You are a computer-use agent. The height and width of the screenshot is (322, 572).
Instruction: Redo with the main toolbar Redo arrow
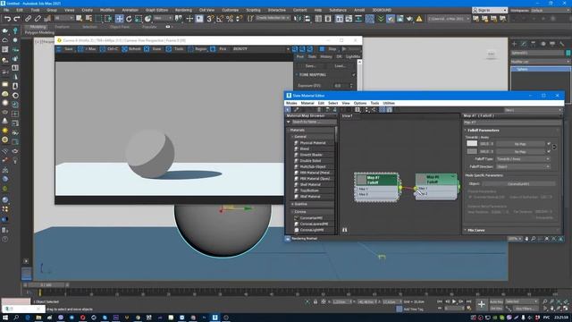(x=17, y=19)
